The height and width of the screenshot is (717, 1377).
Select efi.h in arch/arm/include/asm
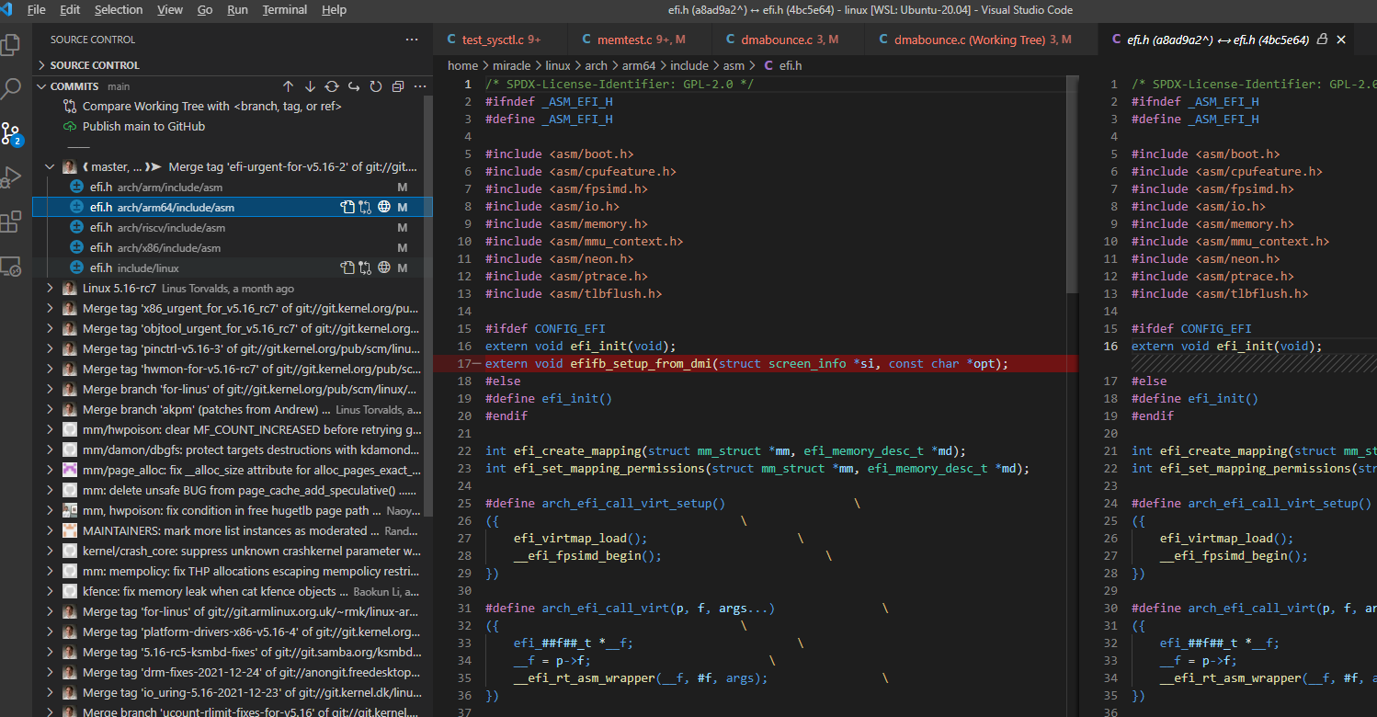(233, 188)
